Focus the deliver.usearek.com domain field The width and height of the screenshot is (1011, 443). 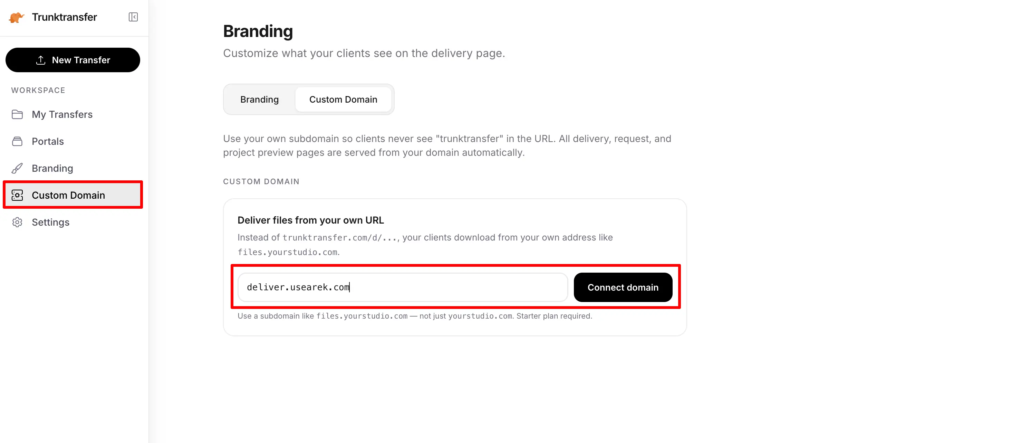click(403, 288)
